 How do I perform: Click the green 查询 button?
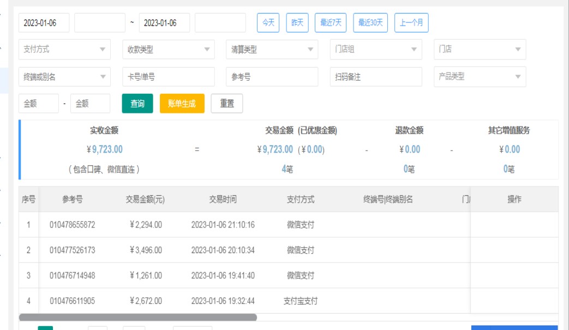(137, 104)
